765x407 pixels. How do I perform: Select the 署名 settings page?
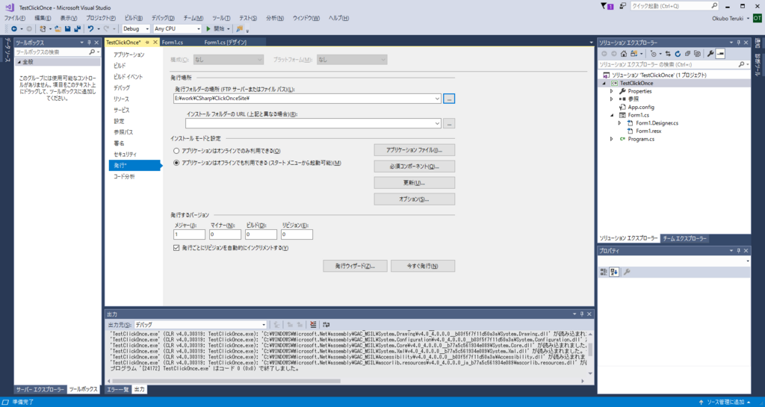click(x=119, y=143)
